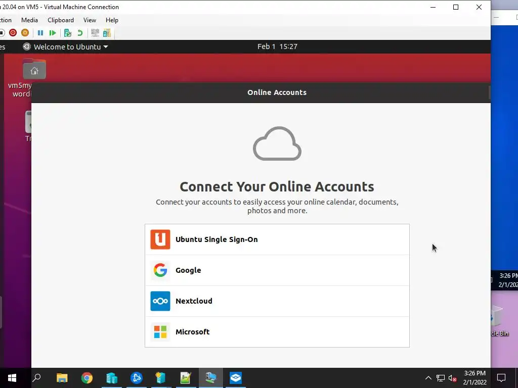Click the taskbar search magnifier
This screenshot has width=518, height=388.
coord(36,378)
